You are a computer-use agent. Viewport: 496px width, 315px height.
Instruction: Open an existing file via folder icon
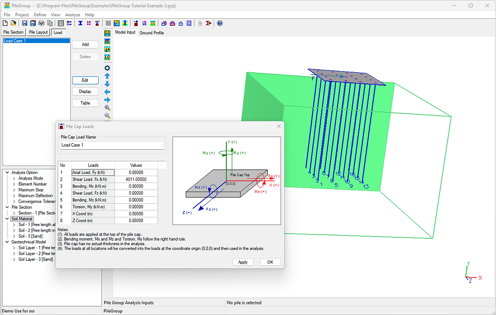(13, 23)
